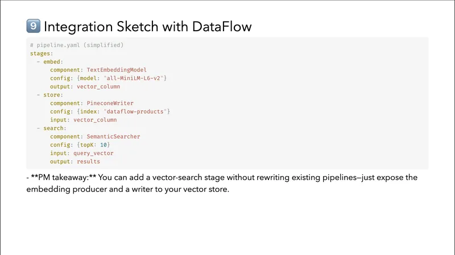This screenshot has height=255, width=455.
Task: Click the number 9 keycap emoji
Action: pyautogui.click(x=33, y=27)
